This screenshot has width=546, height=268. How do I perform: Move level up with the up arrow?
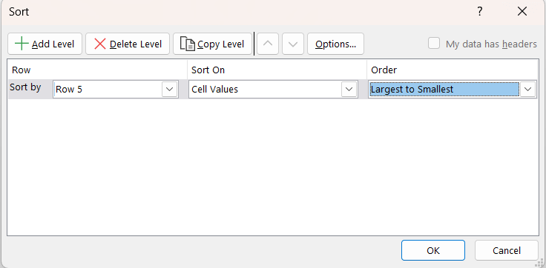click(x=268, y=44)
